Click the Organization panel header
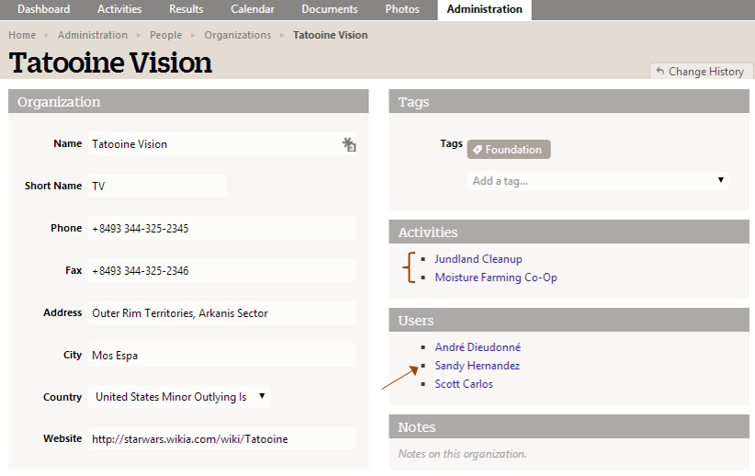Viewport: 755px width, 476px height. coord(188,101)
